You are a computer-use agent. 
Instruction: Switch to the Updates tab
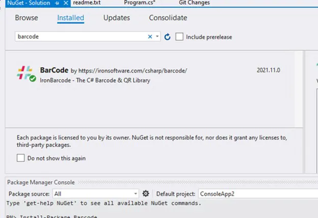coord(116,18)
